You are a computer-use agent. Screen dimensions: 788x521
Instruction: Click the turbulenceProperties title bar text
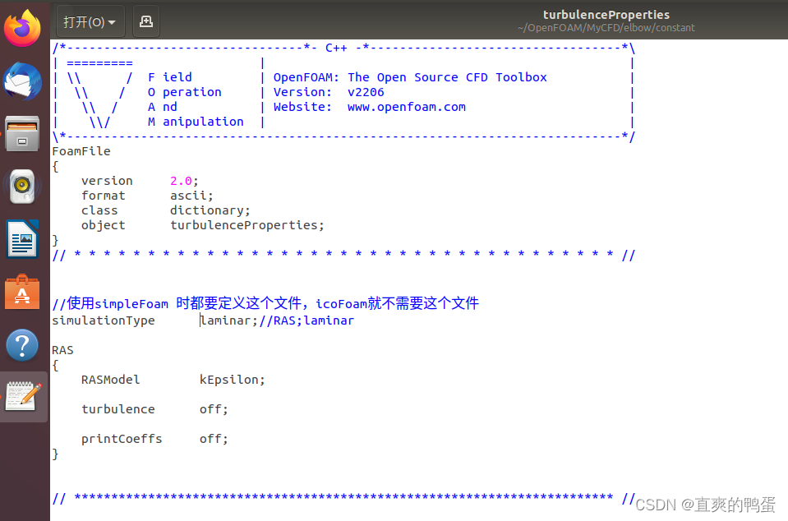coord(606,15)
